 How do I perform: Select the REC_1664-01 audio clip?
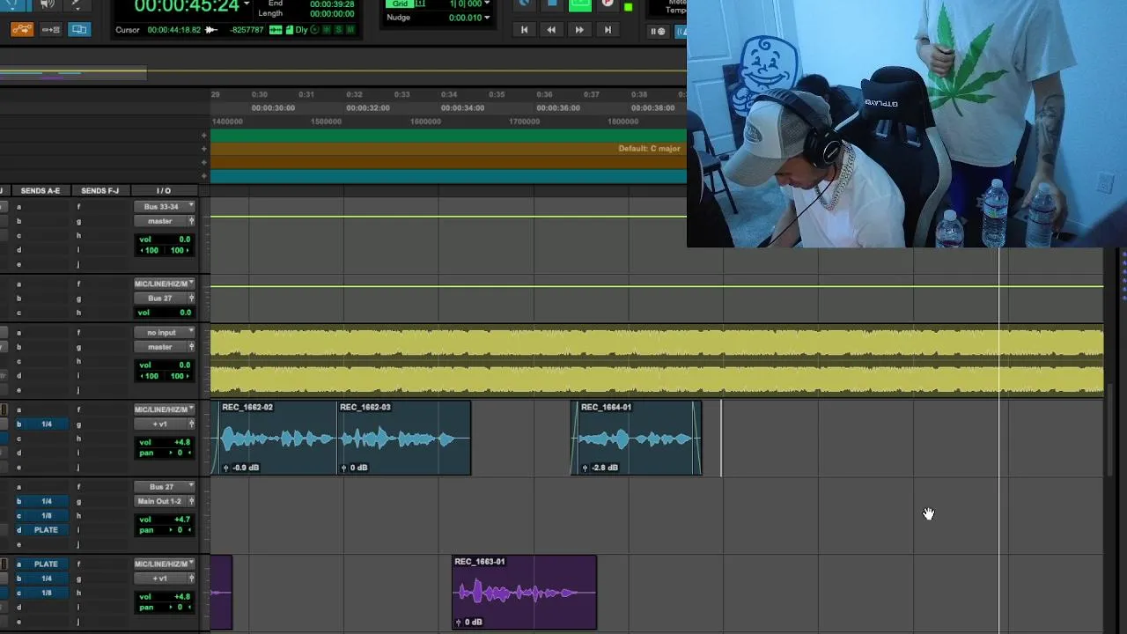tap(637, 438)
